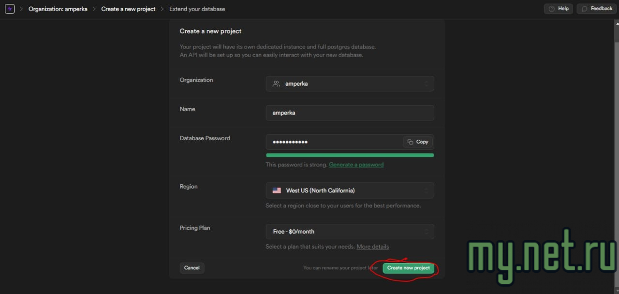Go to 'Organization: amperka' breadcrumb

pos(58,9)
